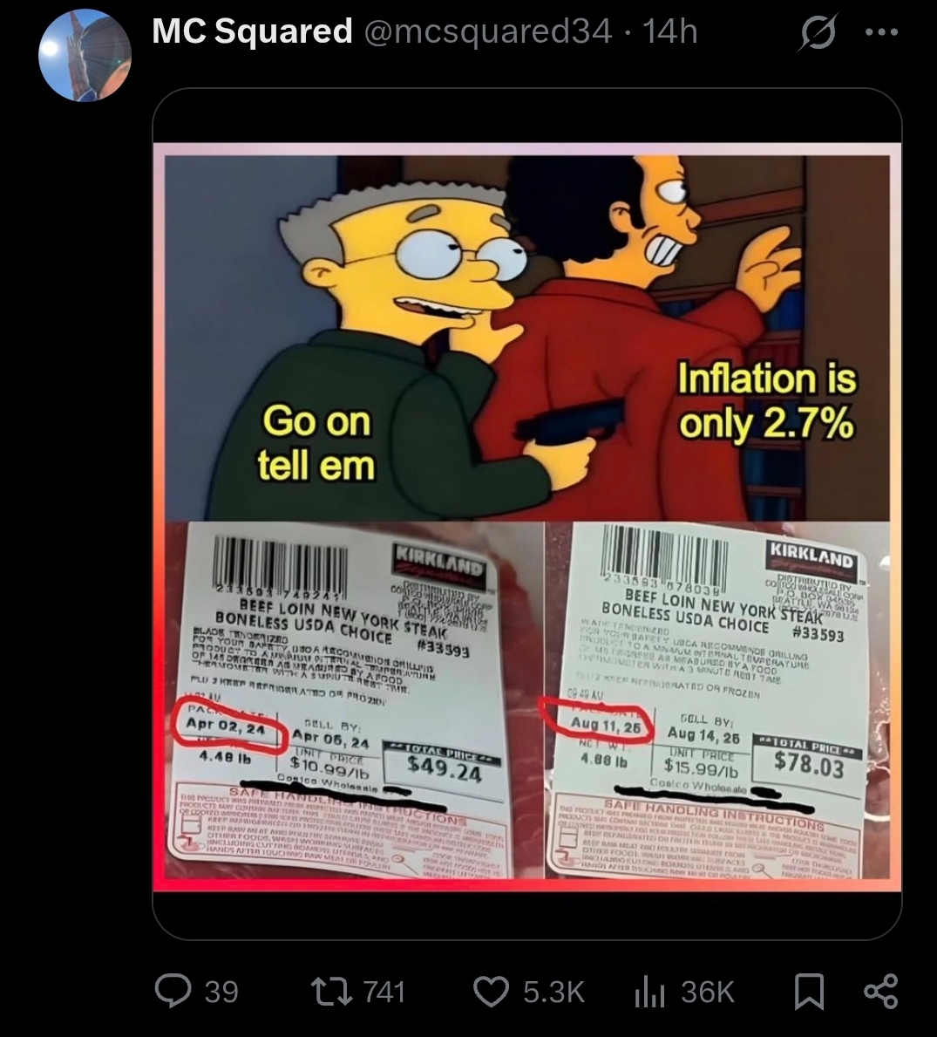Viewport: 937px width, 1037px height.
Task: Retweet the post using repost icon
Action: pyautogui.click(x=332, y=992)
